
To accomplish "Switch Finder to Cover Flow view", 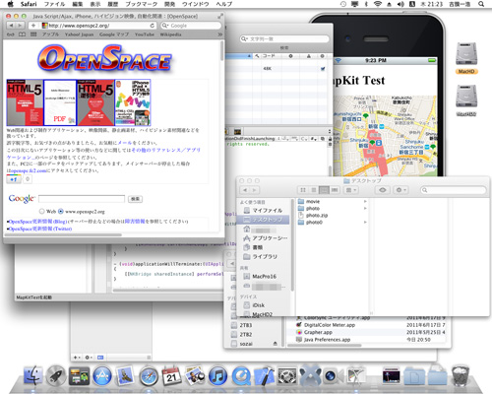I will pyautogui.click(x=335, y=190).
